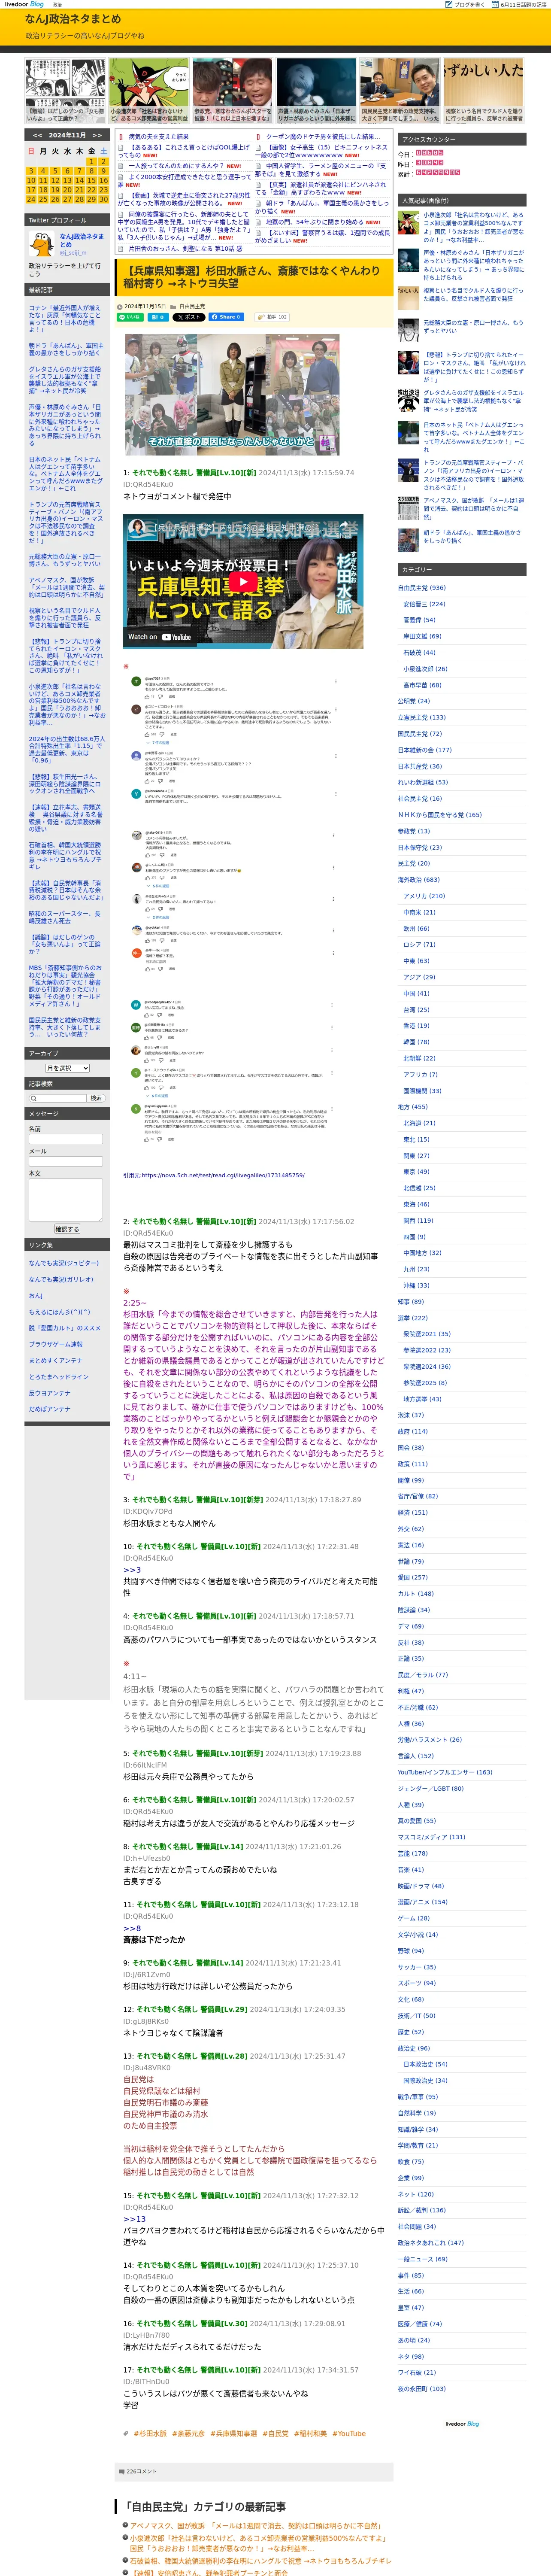Click the Twitter profile bird avatar
Viewport: 551px width, 2576px height.
tap(42, 243)
